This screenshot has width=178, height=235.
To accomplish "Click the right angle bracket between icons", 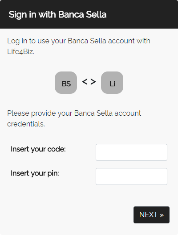I will (x=93, y=82).
